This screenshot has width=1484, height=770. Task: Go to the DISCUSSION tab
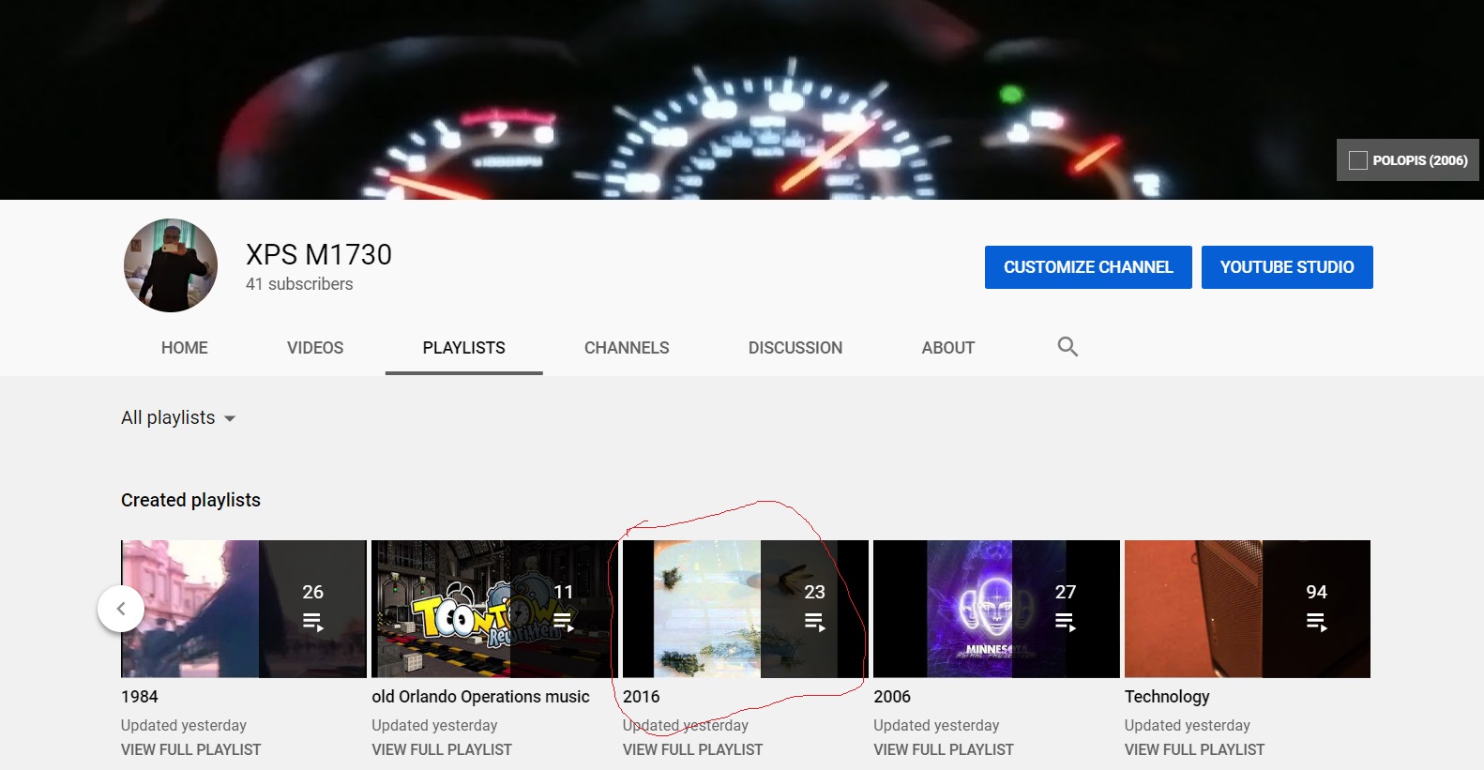pyautogui.click(x=795, y=348)
